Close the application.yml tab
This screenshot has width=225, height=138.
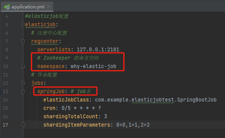[x=49, y=6]
